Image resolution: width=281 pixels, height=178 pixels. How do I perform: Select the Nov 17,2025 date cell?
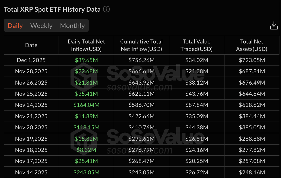[31, 161]
